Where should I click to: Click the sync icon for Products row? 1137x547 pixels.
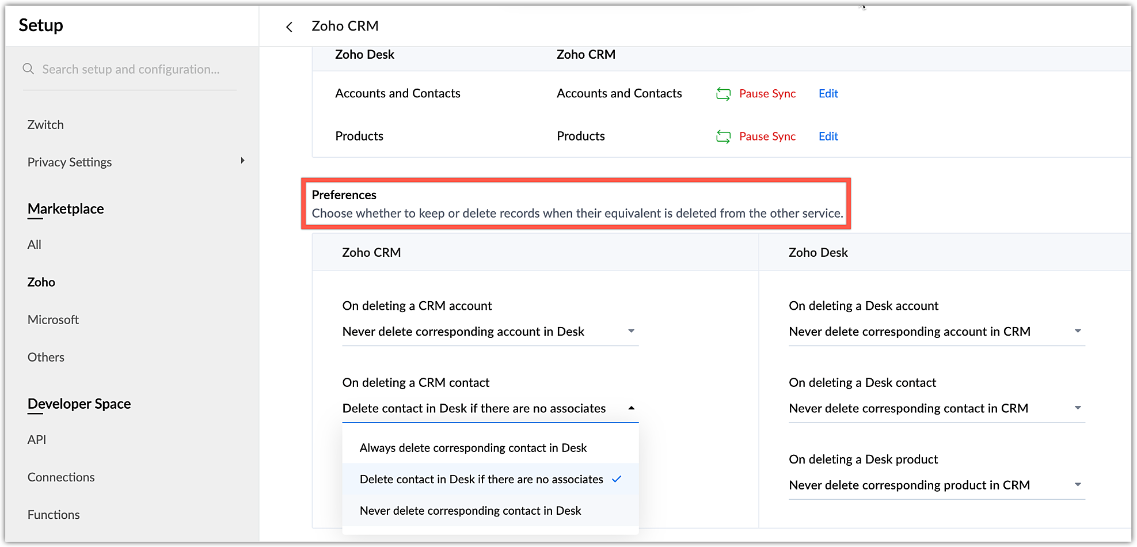pos(723,136)
